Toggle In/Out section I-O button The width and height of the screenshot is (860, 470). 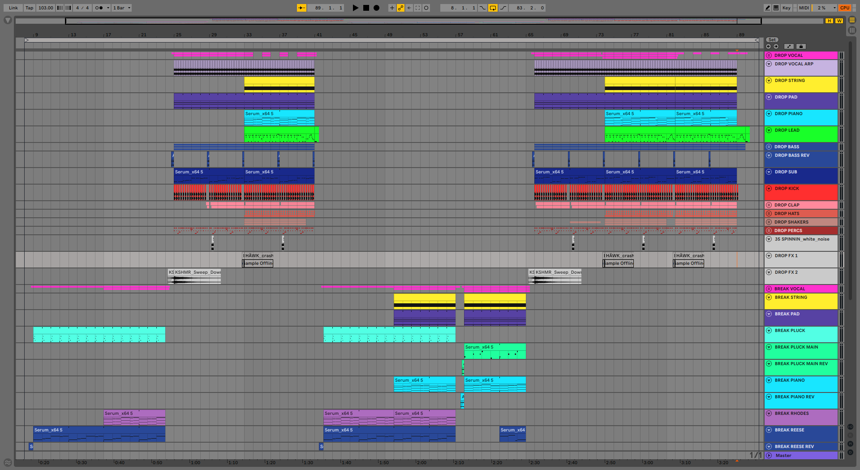[x=850, y=427]
